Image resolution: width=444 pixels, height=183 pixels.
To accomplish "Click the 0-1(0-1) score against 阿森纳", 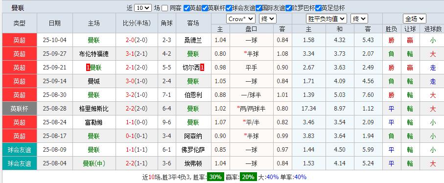I will 137,136.
